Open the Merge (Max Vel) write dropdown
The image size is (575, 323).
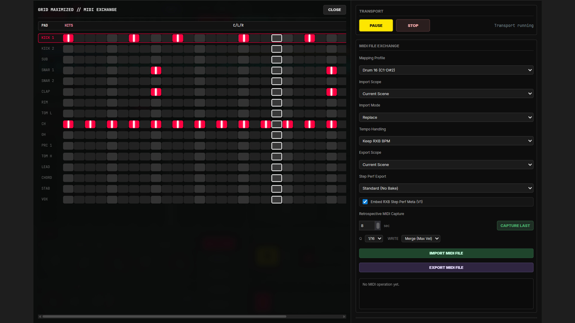point(421,238)
